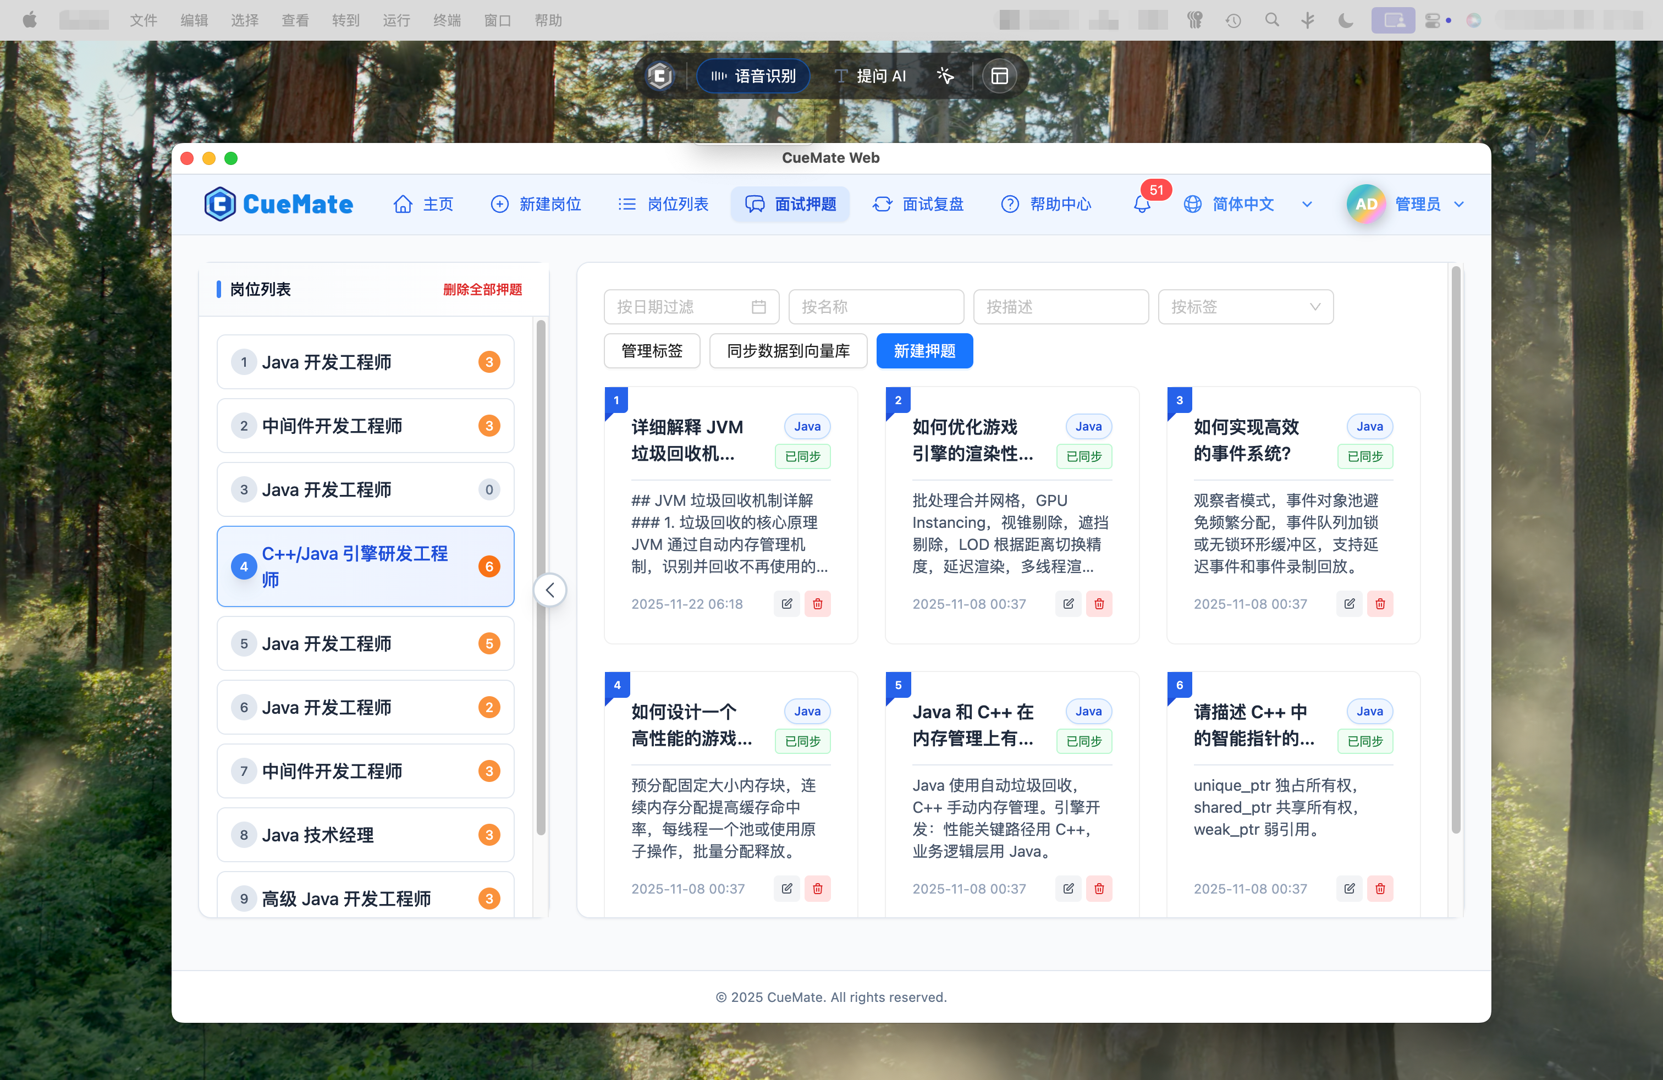This screenshot has width=1663, height=1080.
Task: Click the notification bell icon
Action: 1142,204
